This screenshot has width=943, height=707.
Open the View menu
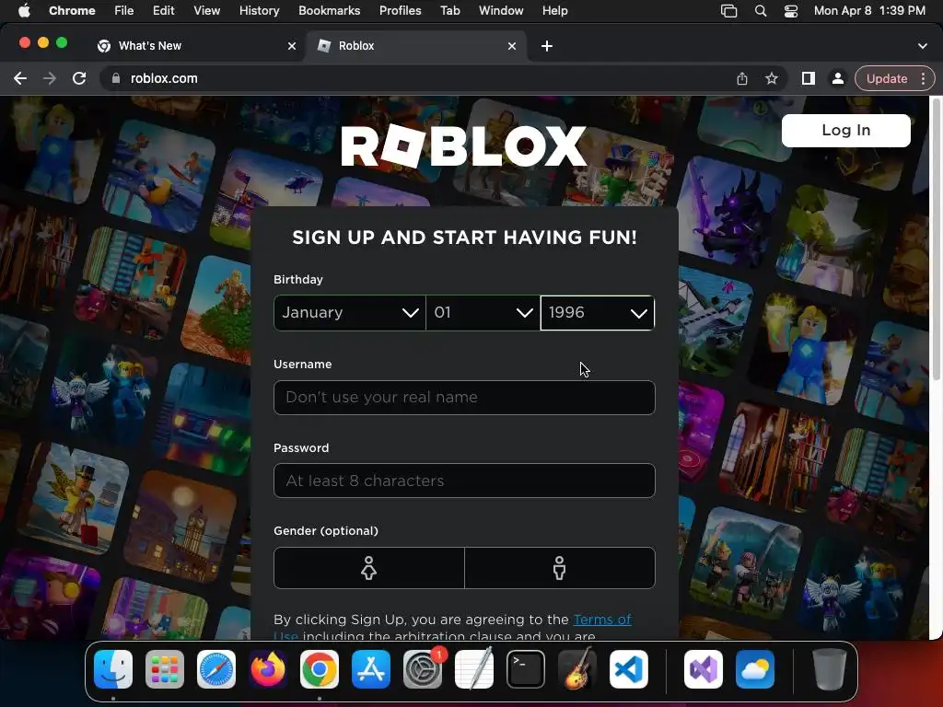pyautogui.click(x=207, y=11)
